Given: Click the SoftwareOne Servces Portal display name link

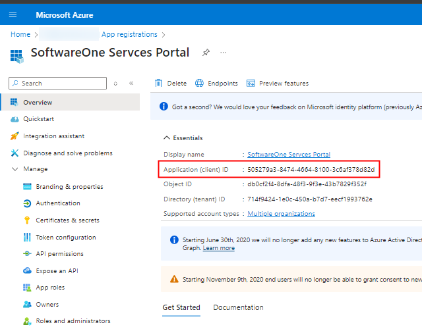Looking at the screenshot, I should pyautogui.click(x=288, y=155).
